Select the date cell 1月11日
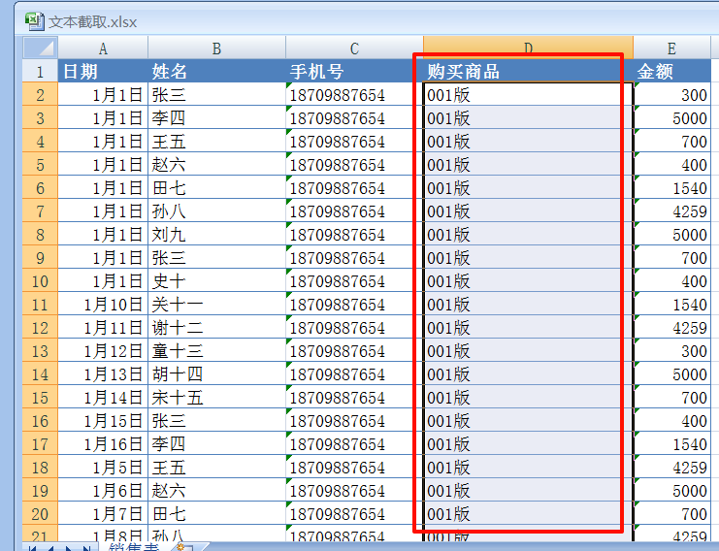The height and width of the screenshot is (551, 719). 103,327
